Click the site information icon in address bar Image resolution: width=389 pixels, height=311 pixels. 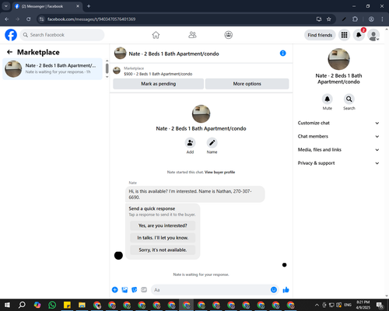tap(41, 19)
